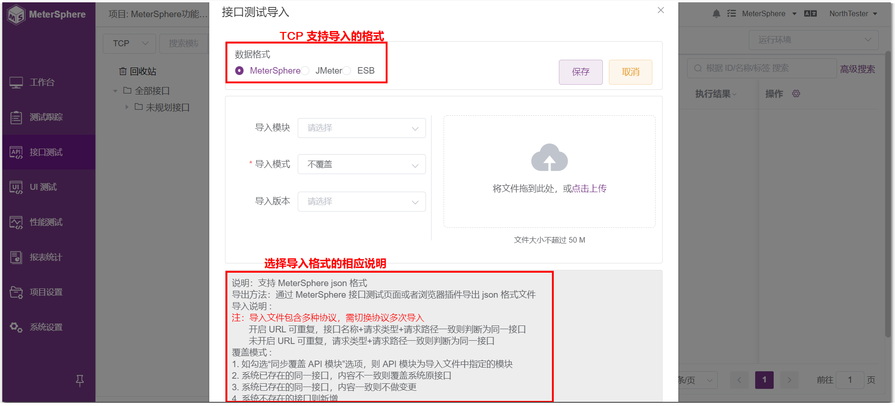Click the 保存 button
Screen dimensions: 895x406
point(581,72)
